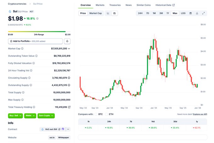
Task: Expand chart to fullscreen
Action: pos(204,13)
